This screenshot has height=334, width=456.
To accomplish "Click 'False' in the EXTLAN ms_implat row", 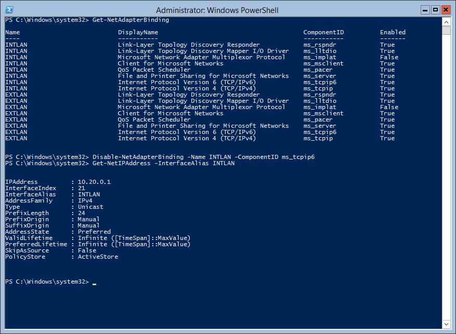I will click(389, 107).
